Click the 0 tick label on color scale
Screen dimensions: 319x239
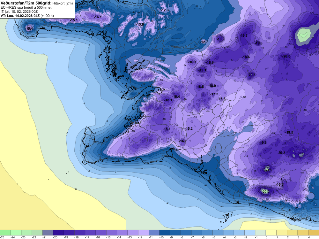[266, 237]
